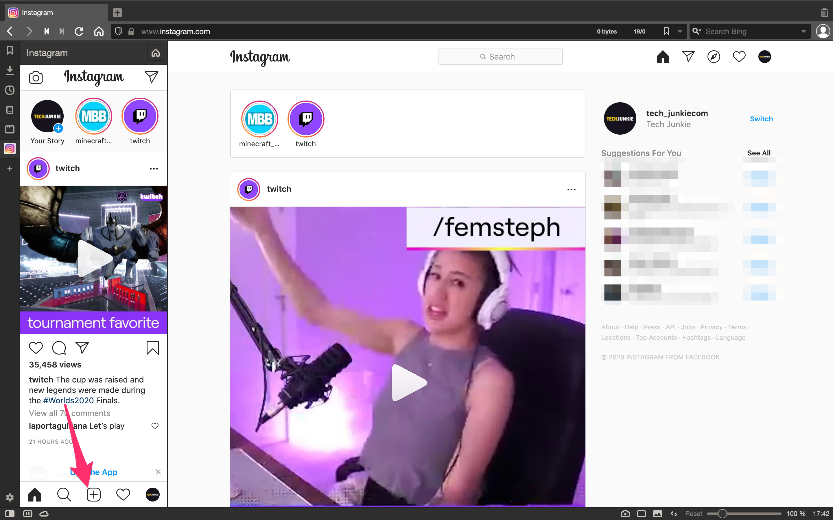Go back with the browser back arrow

click(10, 31)
